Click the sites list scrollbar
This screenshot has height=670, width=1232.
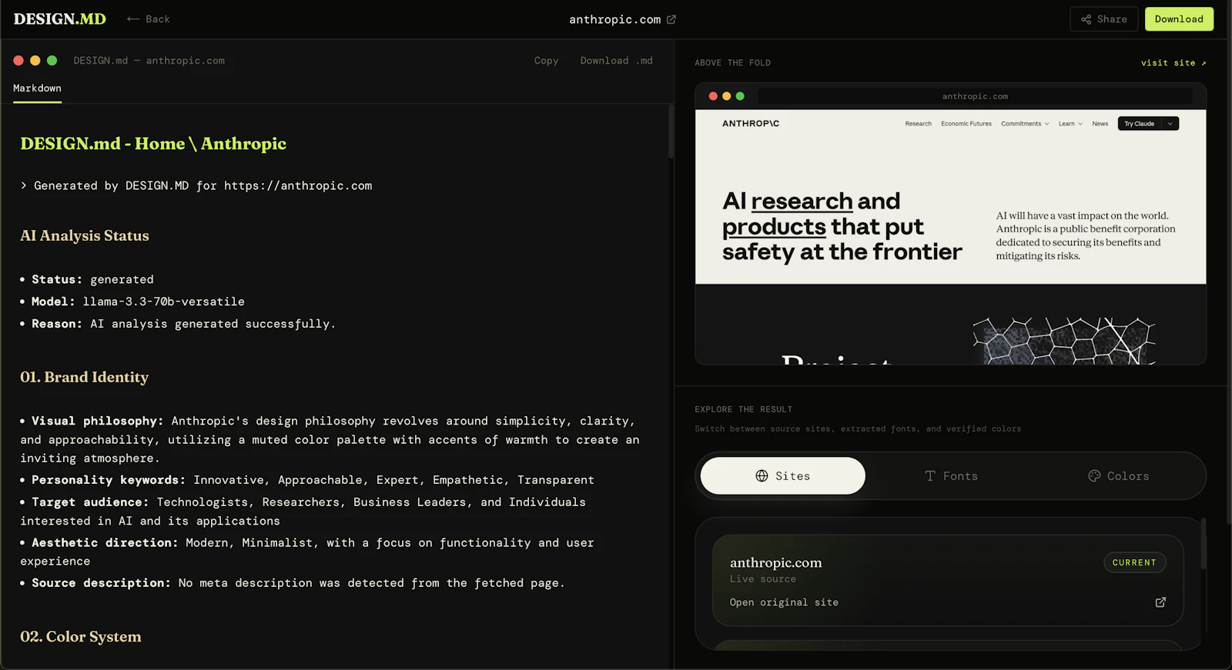tap(1204, 544)
